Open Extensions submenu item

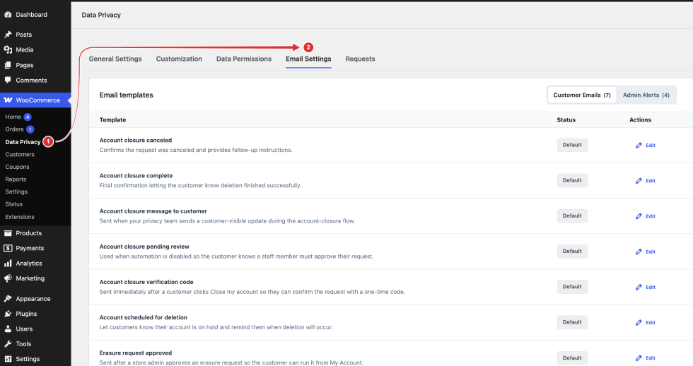click(x=20, y=217)
